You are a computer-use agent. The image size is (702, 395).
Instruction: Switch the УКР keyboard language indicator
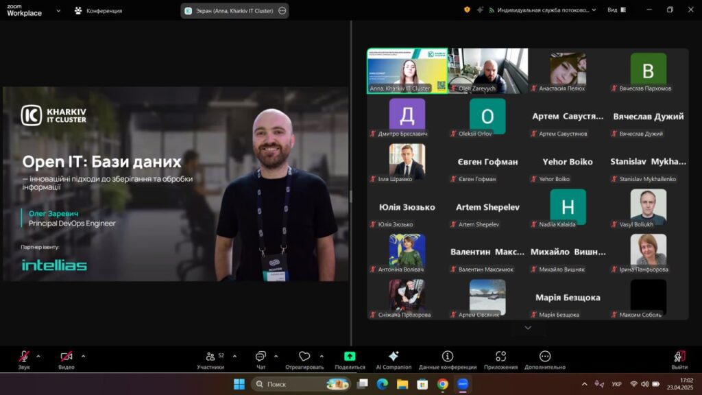(x=616, y=384)
